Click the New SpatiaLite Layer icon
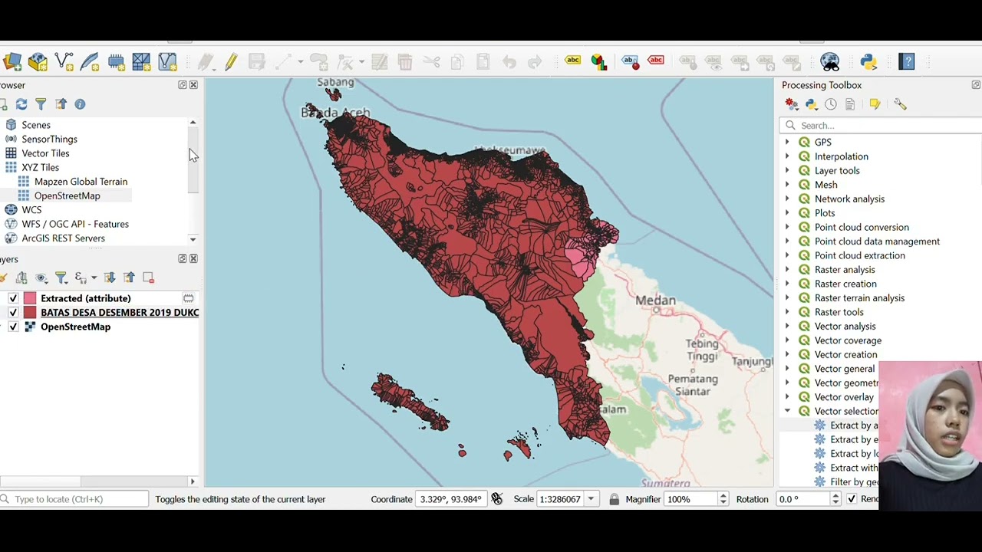The image size is (982, 552). tap(90, 62)
